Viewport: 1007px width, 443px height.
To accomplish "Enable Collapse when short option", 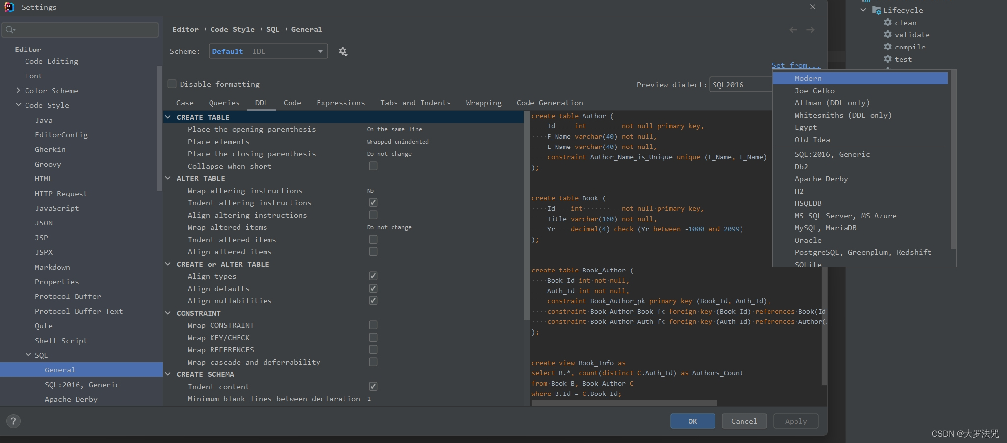I will 373,166.
